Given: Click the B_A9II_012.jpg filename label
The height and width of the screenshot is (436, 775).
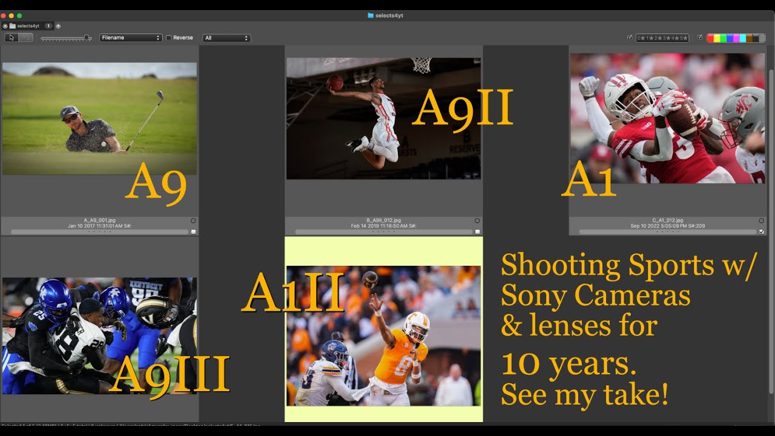Looking at the screenshot, I should 384,220.
